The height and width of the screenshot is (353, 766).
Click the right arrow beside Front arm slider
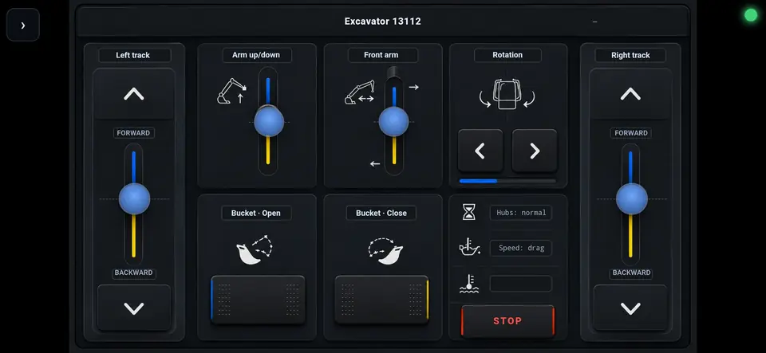point(414,88)
